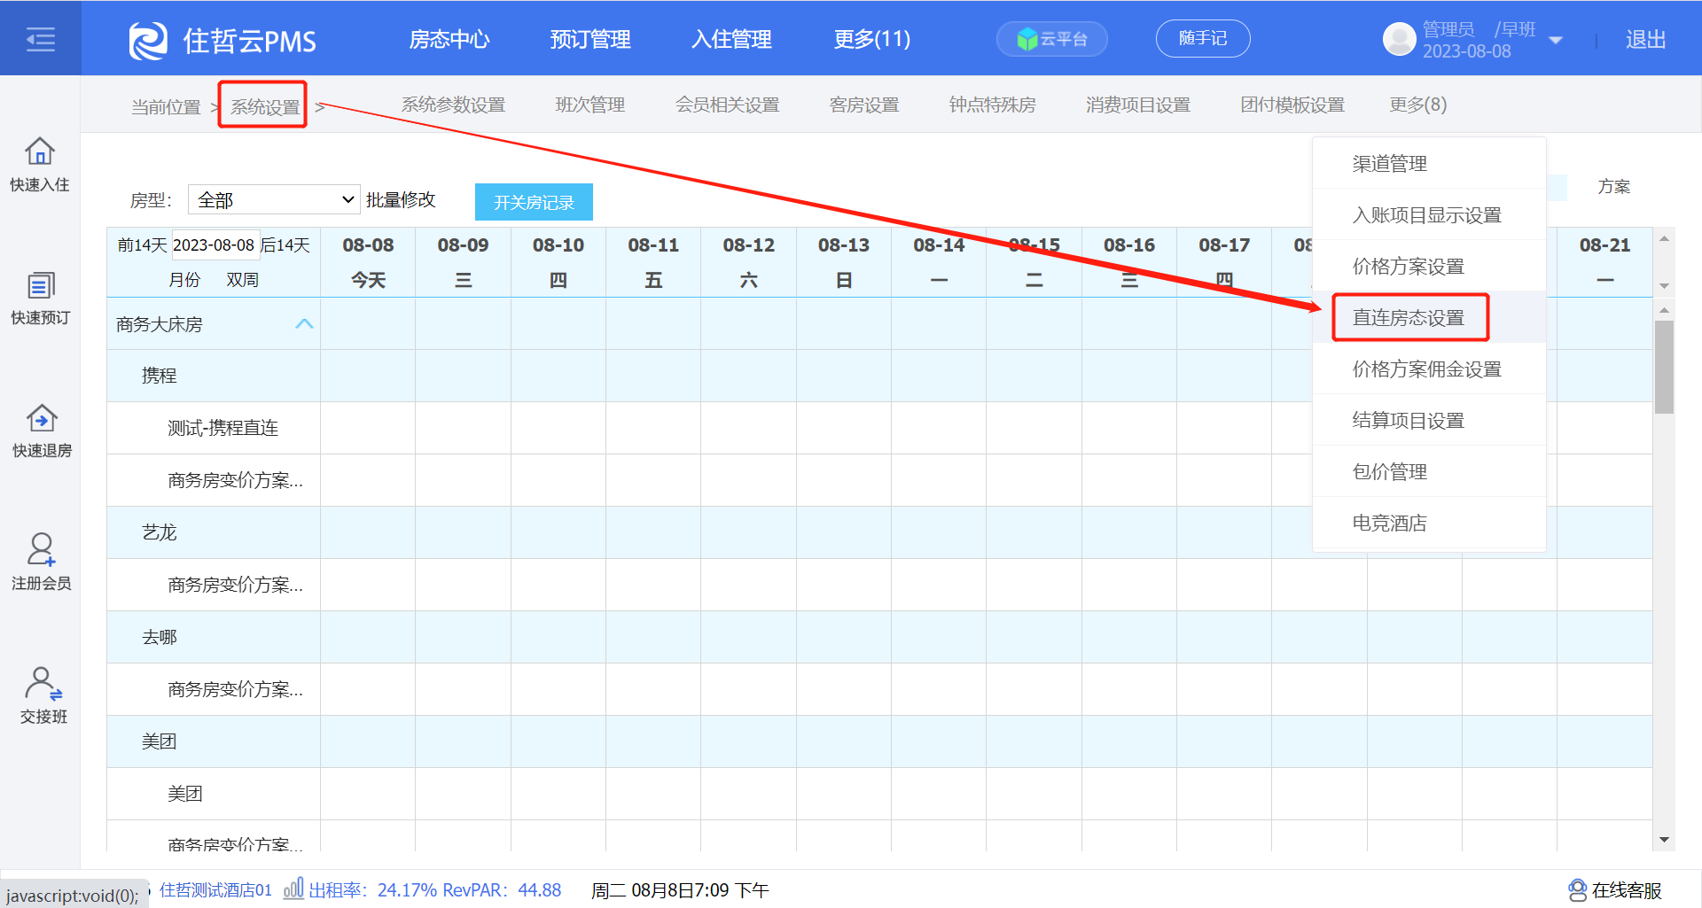This screenshot has width=1702, height=908.
Task: Select 直连房态设置 menu entry
Action: (1429, 317)
